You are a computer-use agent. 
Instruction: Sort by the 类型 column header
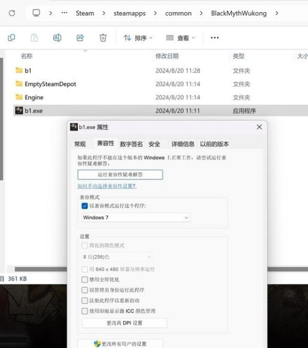coord(238,56)
